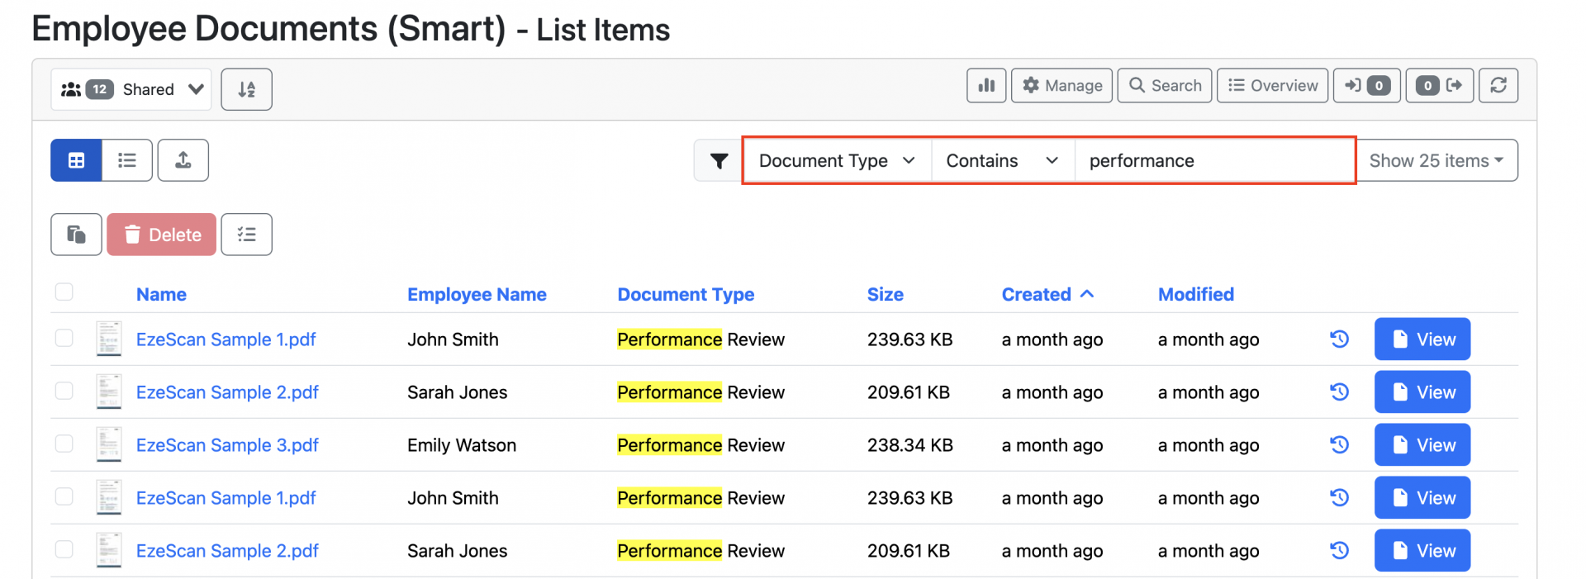Sort by the Document Type column header
Image resolution: width=1586 pixels, height=579 pixels.
click(686, 295)
